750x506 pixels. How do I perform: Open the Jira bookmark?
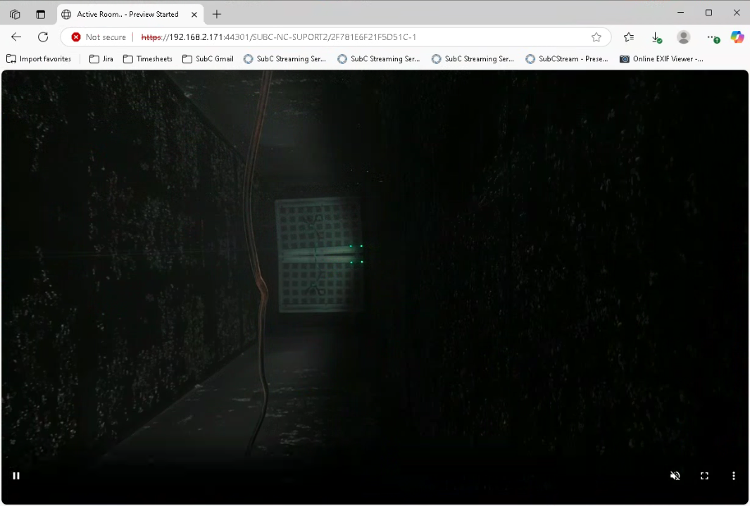point(101,59)
